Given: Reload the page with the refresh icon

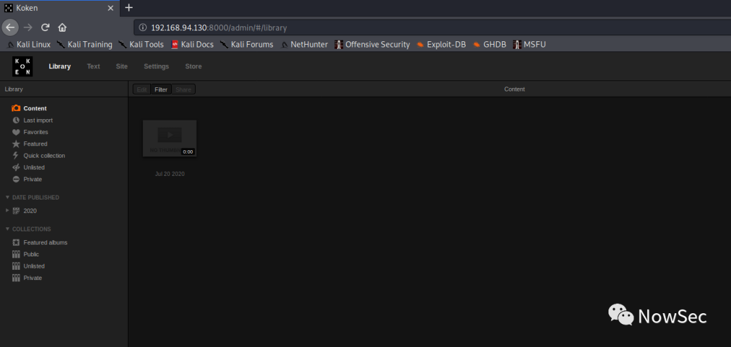Looking at the screenshot, I should (x=45, y=28).
